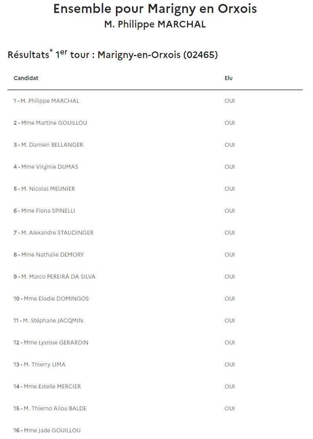Image resolution: width=313 pixels, height=439 pixels.
Task: Select candidate row '1 - M. Philippe MARCHAL'
Action: (x=46, y=101)
